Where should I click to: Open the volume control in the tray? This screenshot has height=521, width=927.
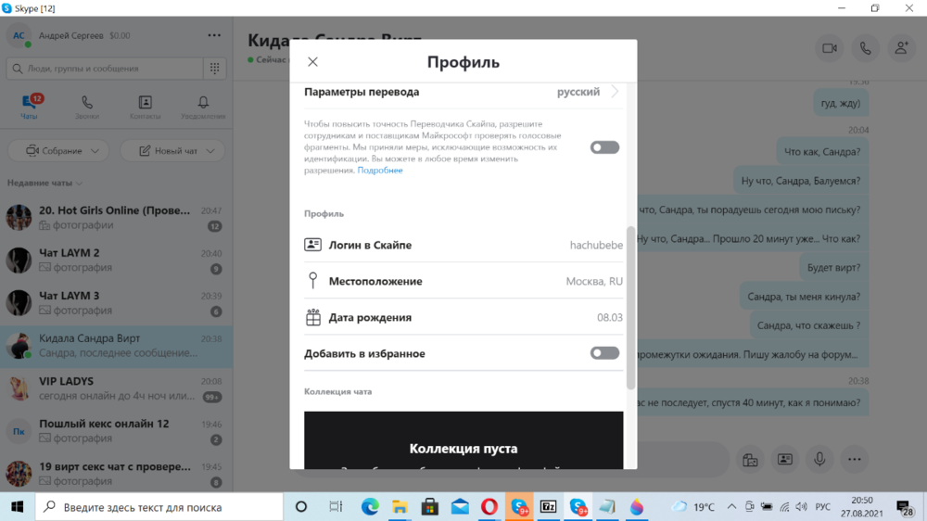click(802, 507)
